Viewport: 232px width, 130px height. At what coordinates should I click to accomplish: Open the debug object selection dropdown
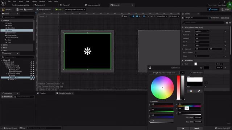(x=75, y=9)
